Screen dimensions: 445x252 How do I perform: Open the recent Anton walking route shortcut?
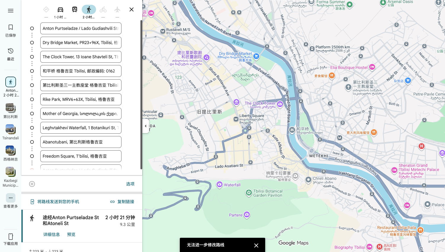pyautogui.click(x=11, y=87)
